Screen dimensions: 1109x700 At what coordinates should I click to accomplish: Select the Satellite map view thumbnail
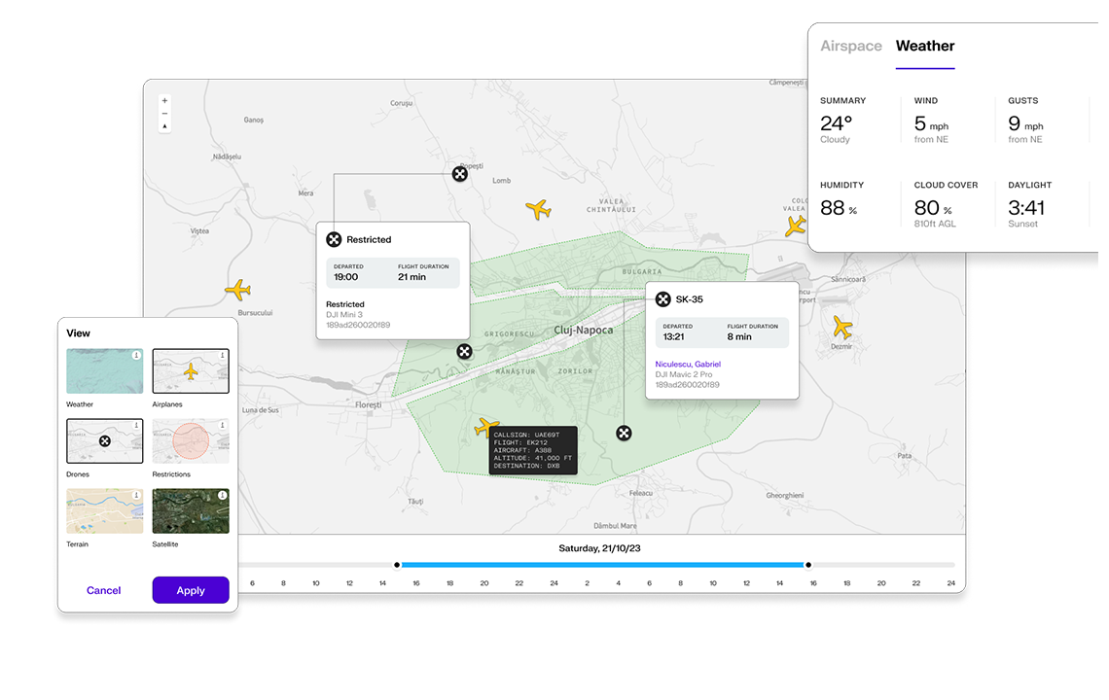191,511
